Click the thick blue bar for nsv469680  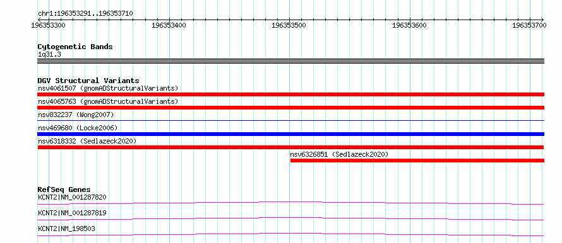pyautogui.click(x=290, y=134)
